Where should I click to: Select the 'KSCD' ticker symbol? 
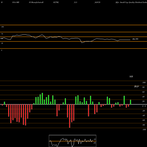click(98, 2)
